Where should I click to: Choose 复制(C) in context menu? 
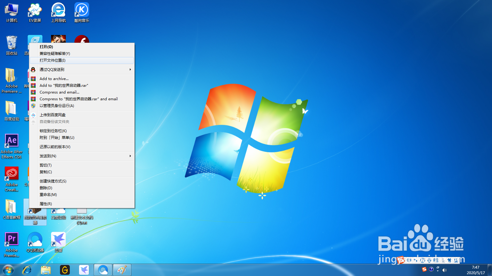pos(82,172)
